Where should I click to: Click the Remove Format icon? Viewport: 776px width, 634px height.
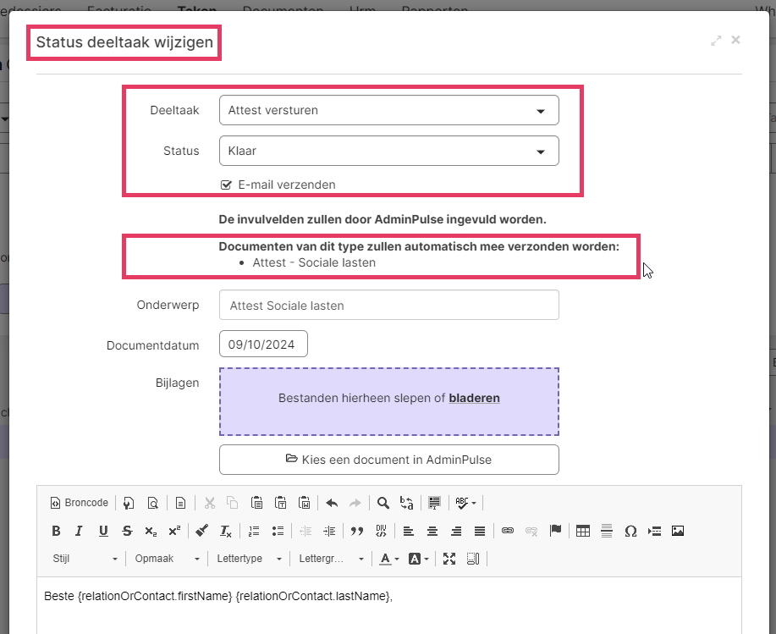226,531
